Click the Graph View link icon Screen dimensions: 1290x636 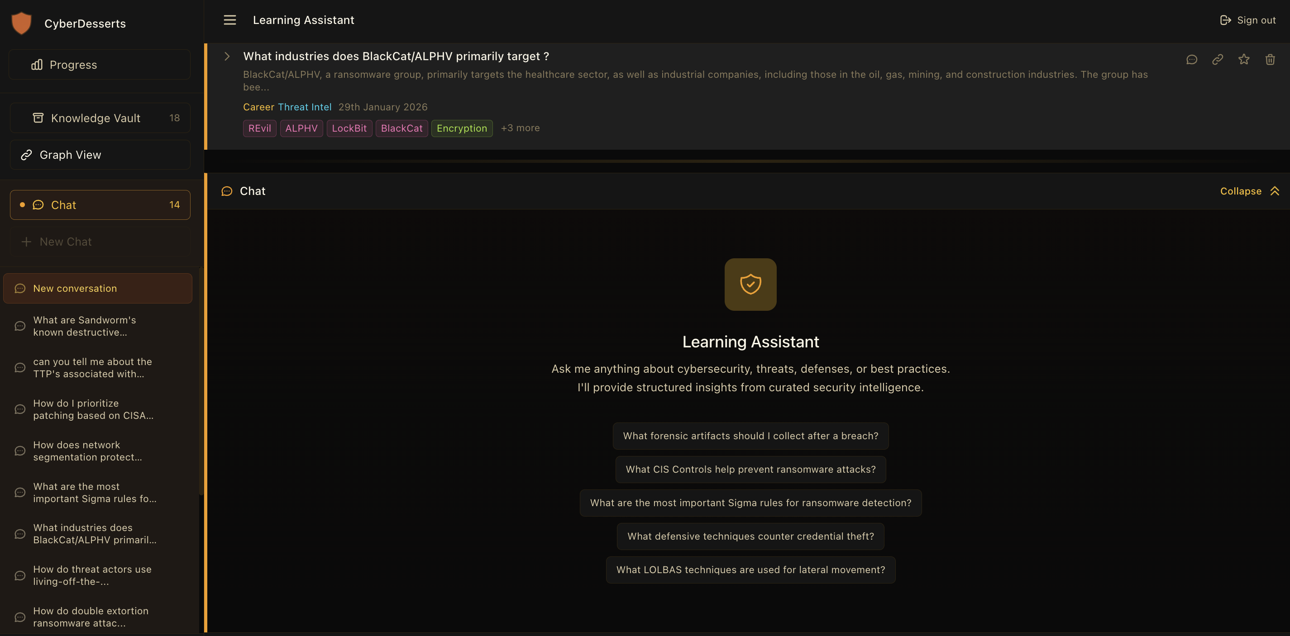(x=27, y=155)
